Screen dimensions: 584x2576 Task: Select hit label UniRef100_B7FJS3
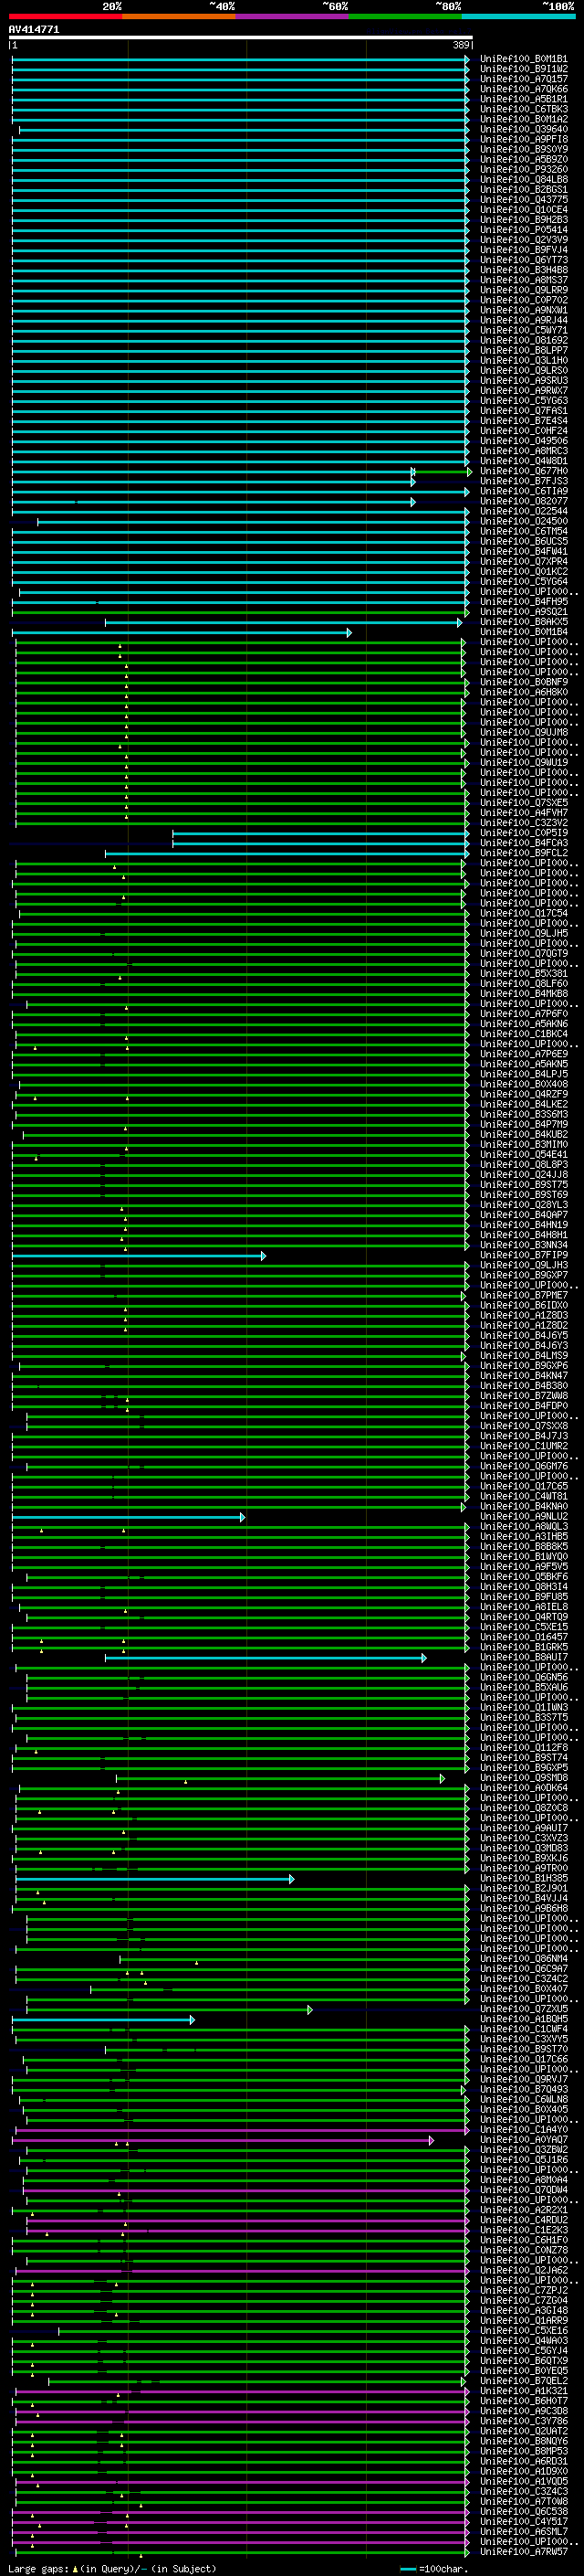(x=524, y=481)
